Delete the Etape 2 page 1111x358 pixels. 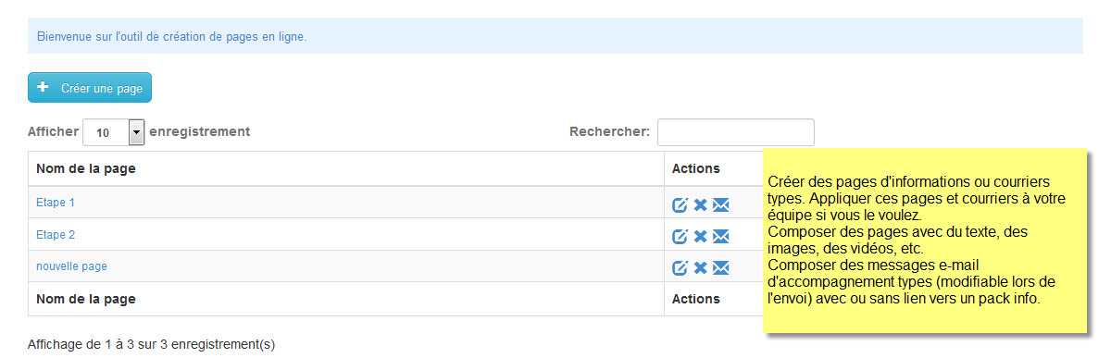coord(701,236)
